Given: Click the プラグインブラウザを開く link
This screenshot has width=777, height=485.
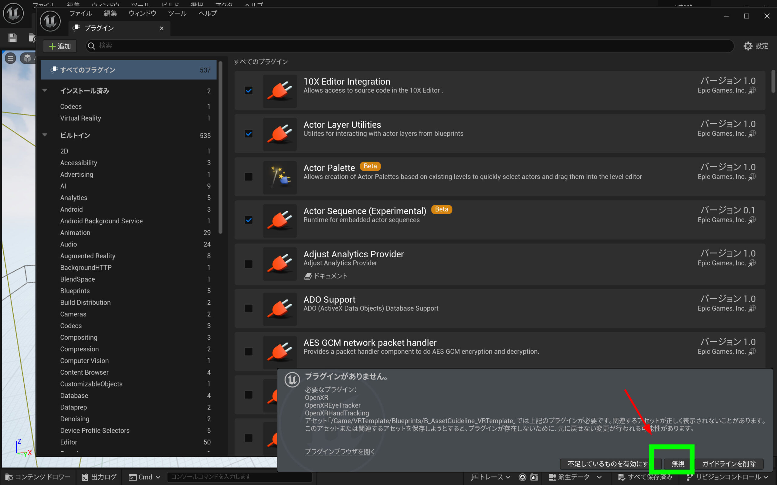Looking at the screenshot, I should (340, 452).
